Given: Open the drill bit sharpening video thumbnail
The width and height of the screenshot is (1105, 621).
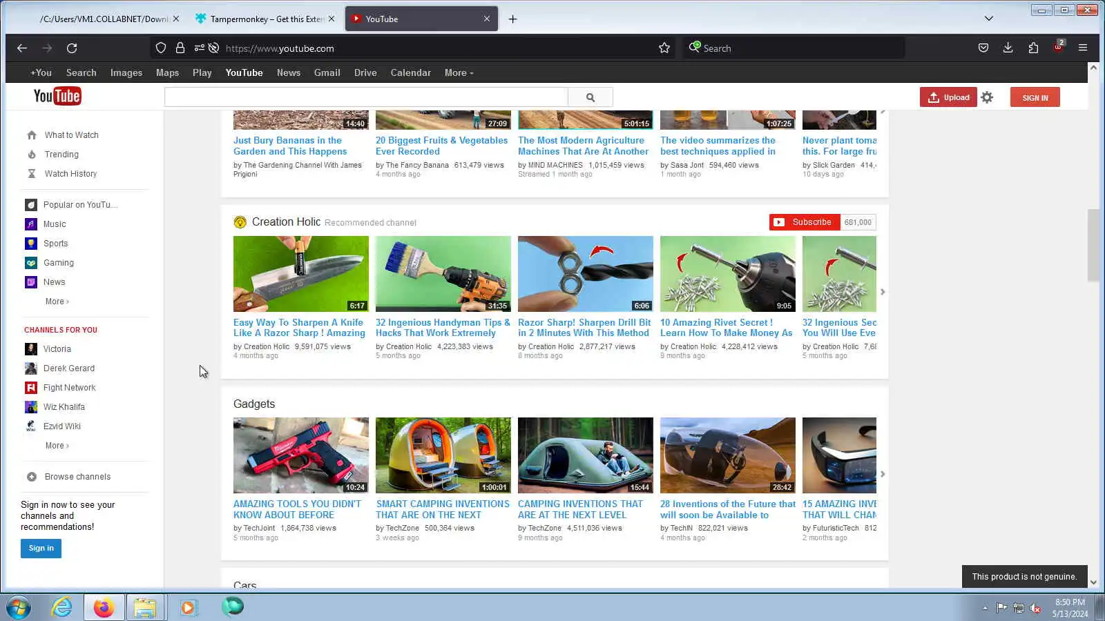Looking at the screenshot, I should coord(586,274).
